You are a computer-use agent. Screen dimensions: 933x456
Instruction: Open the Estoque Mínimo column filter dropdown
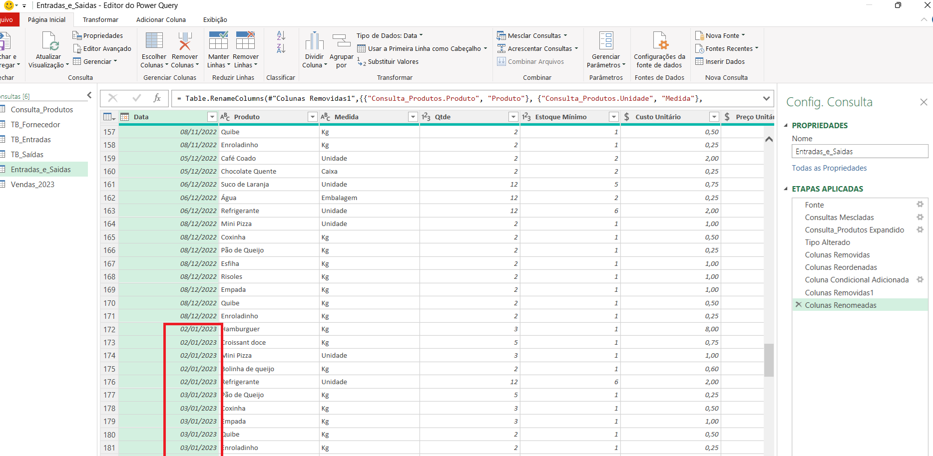point(614,117)
